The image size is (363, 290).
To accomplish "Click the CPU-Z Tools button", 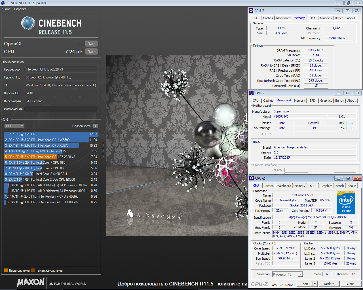I will 305,284.
